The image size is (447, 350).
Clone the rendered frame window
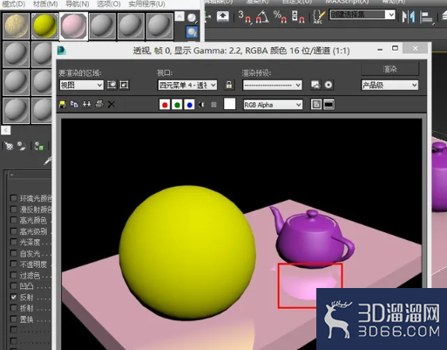(86, 104)
